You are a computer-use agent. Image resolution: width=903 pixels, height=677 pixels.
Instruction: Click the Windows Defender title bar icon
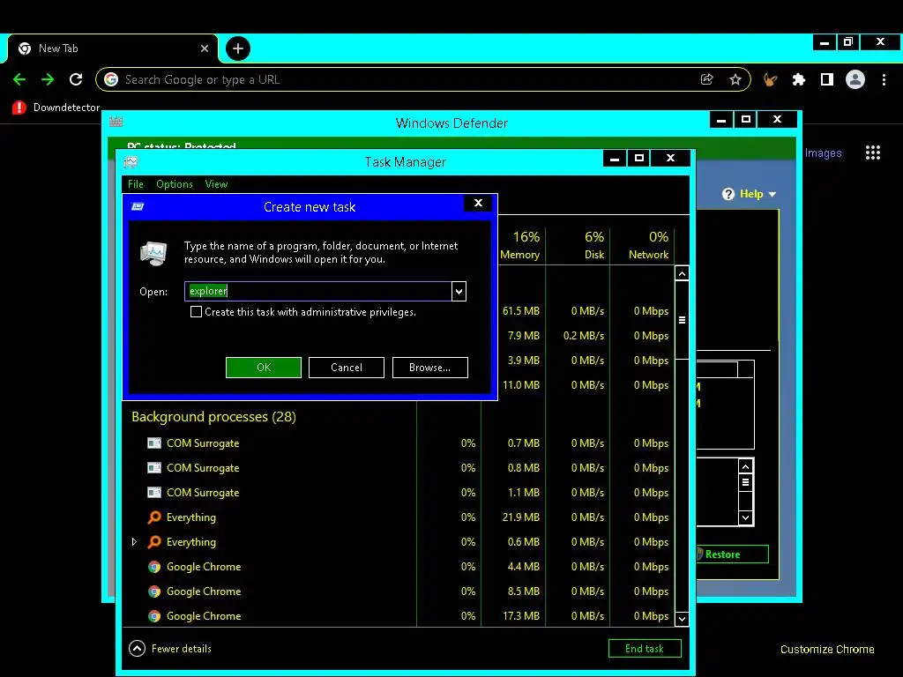pyautogui.click(x=116, y=122)
